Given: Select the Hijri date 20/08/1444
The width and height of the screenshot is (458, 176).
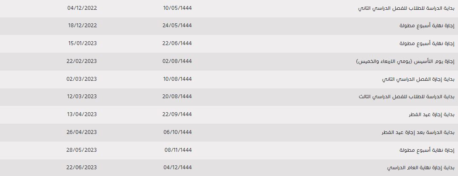Looking at the screenshot, I should [x=177, y=97].
